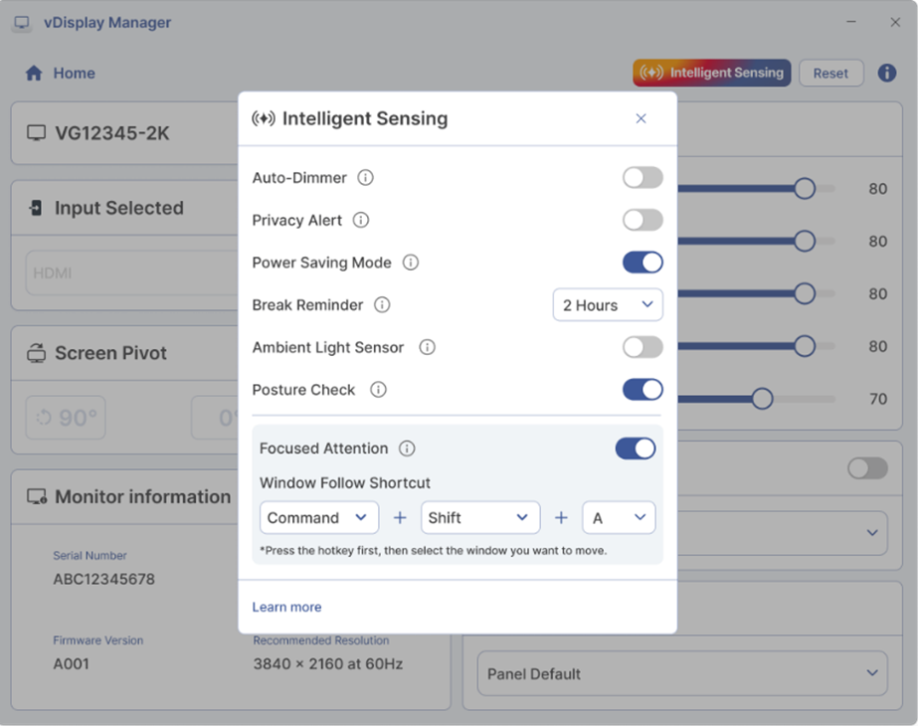Open the Command modifier key dropdown
The width and height of the screenshot is (918, 726).
(x=318, y=517)
